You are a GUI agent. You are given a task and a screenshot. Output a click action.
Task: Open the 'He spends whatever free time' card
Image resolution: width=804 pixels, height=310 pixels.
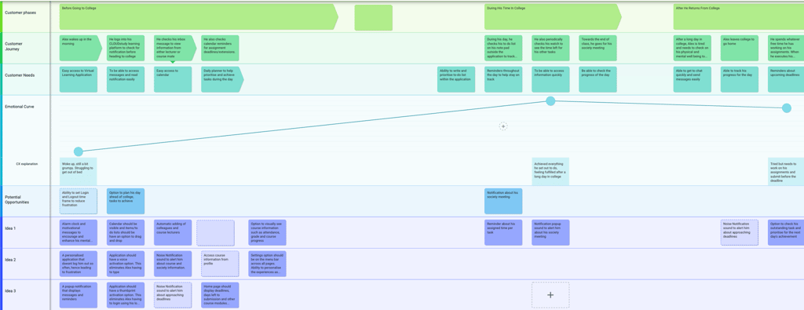786,48
